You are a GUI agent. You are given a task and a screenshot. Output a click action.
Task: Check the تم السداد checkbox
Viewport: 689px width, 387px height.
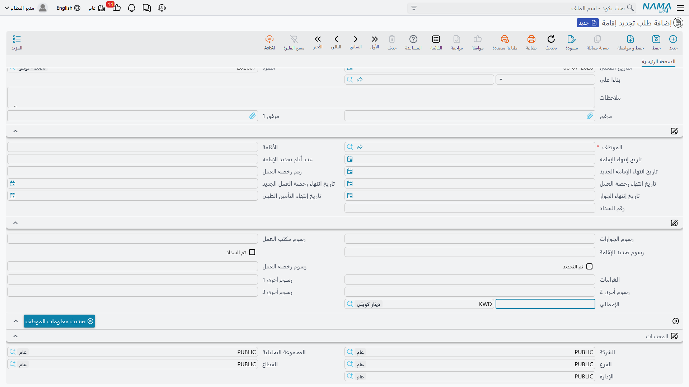[x=252, y=252]
